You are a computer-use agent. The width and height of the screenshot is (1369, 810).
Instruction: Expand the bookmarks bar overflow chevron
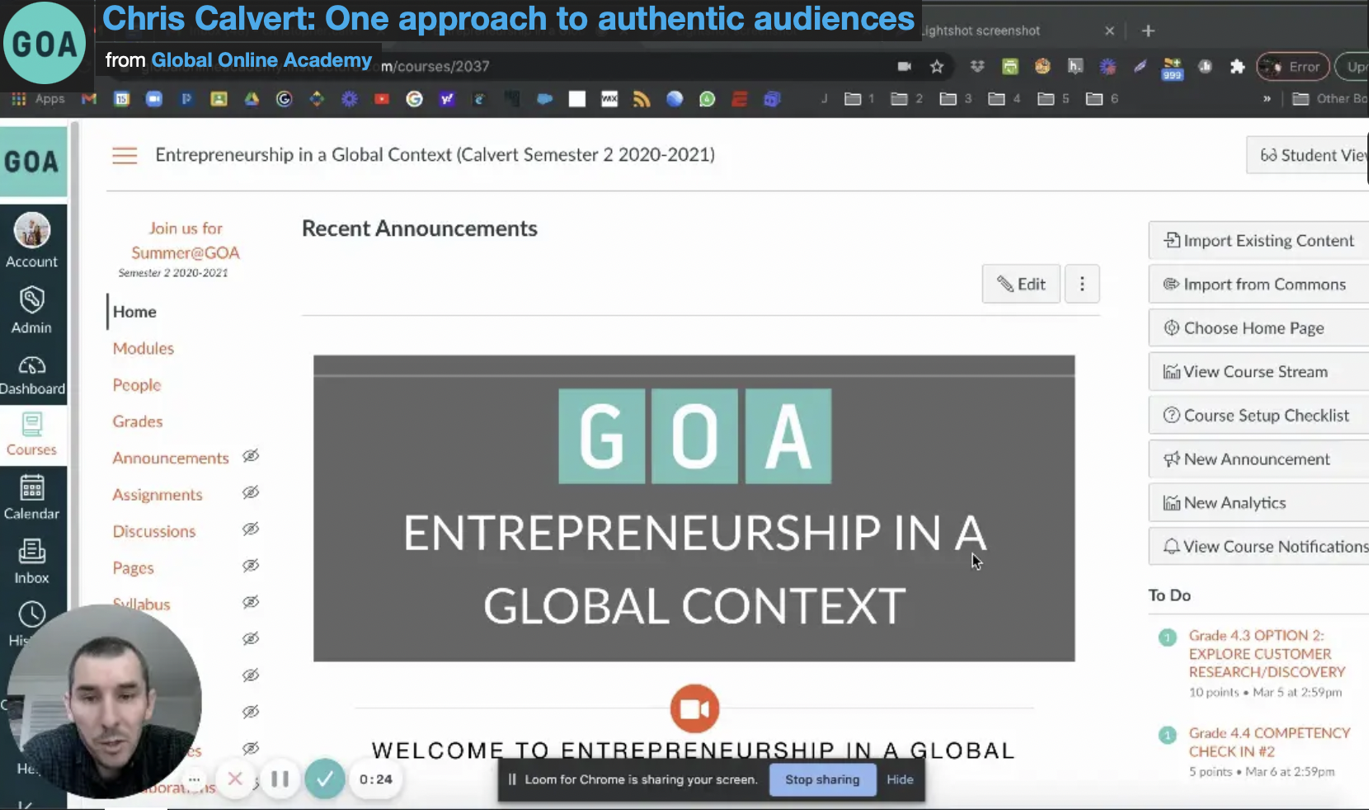[x=1267, y=99]
